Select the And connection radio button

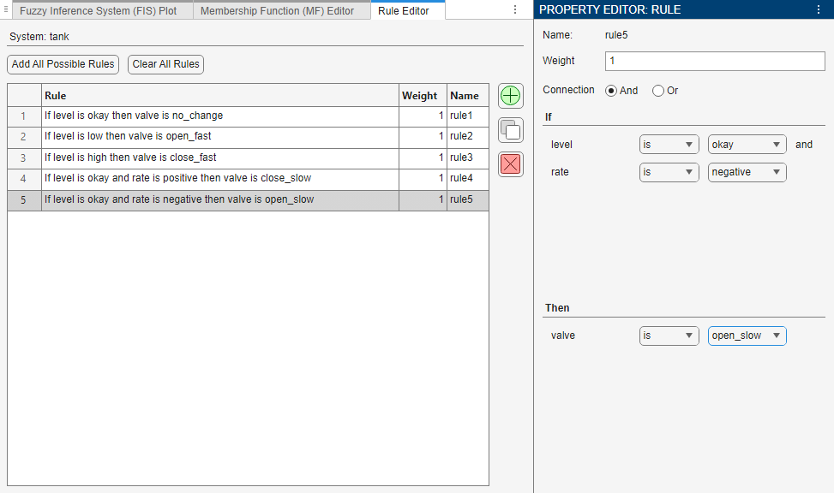click(x=611, y=91)
